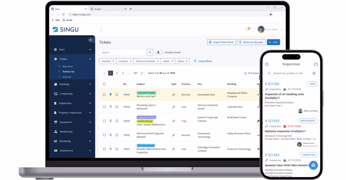
Task: Open New ticket submenu item
Action: 67,66
